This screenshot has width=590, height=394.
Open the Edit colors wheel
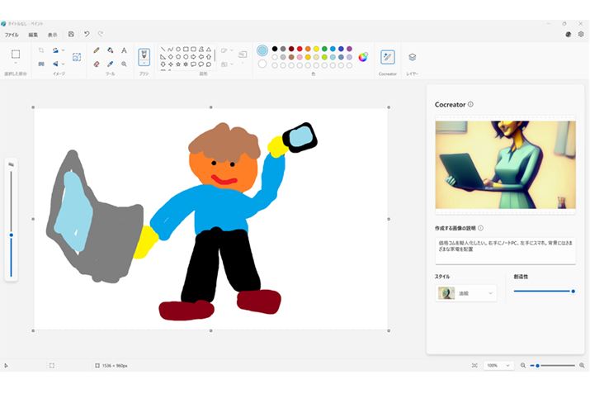click(x=362, y=57)
